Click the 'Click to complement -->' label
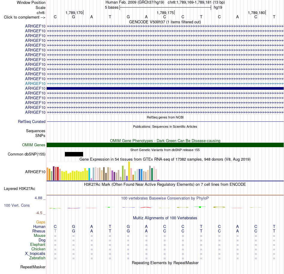 (x=25, y=17)
